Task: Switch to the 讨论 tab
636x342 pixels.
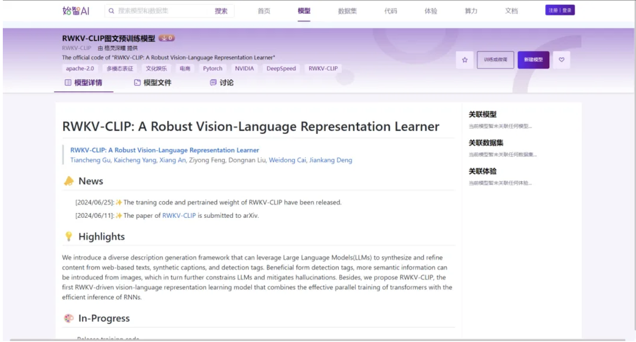Action: tap(222, 83)
